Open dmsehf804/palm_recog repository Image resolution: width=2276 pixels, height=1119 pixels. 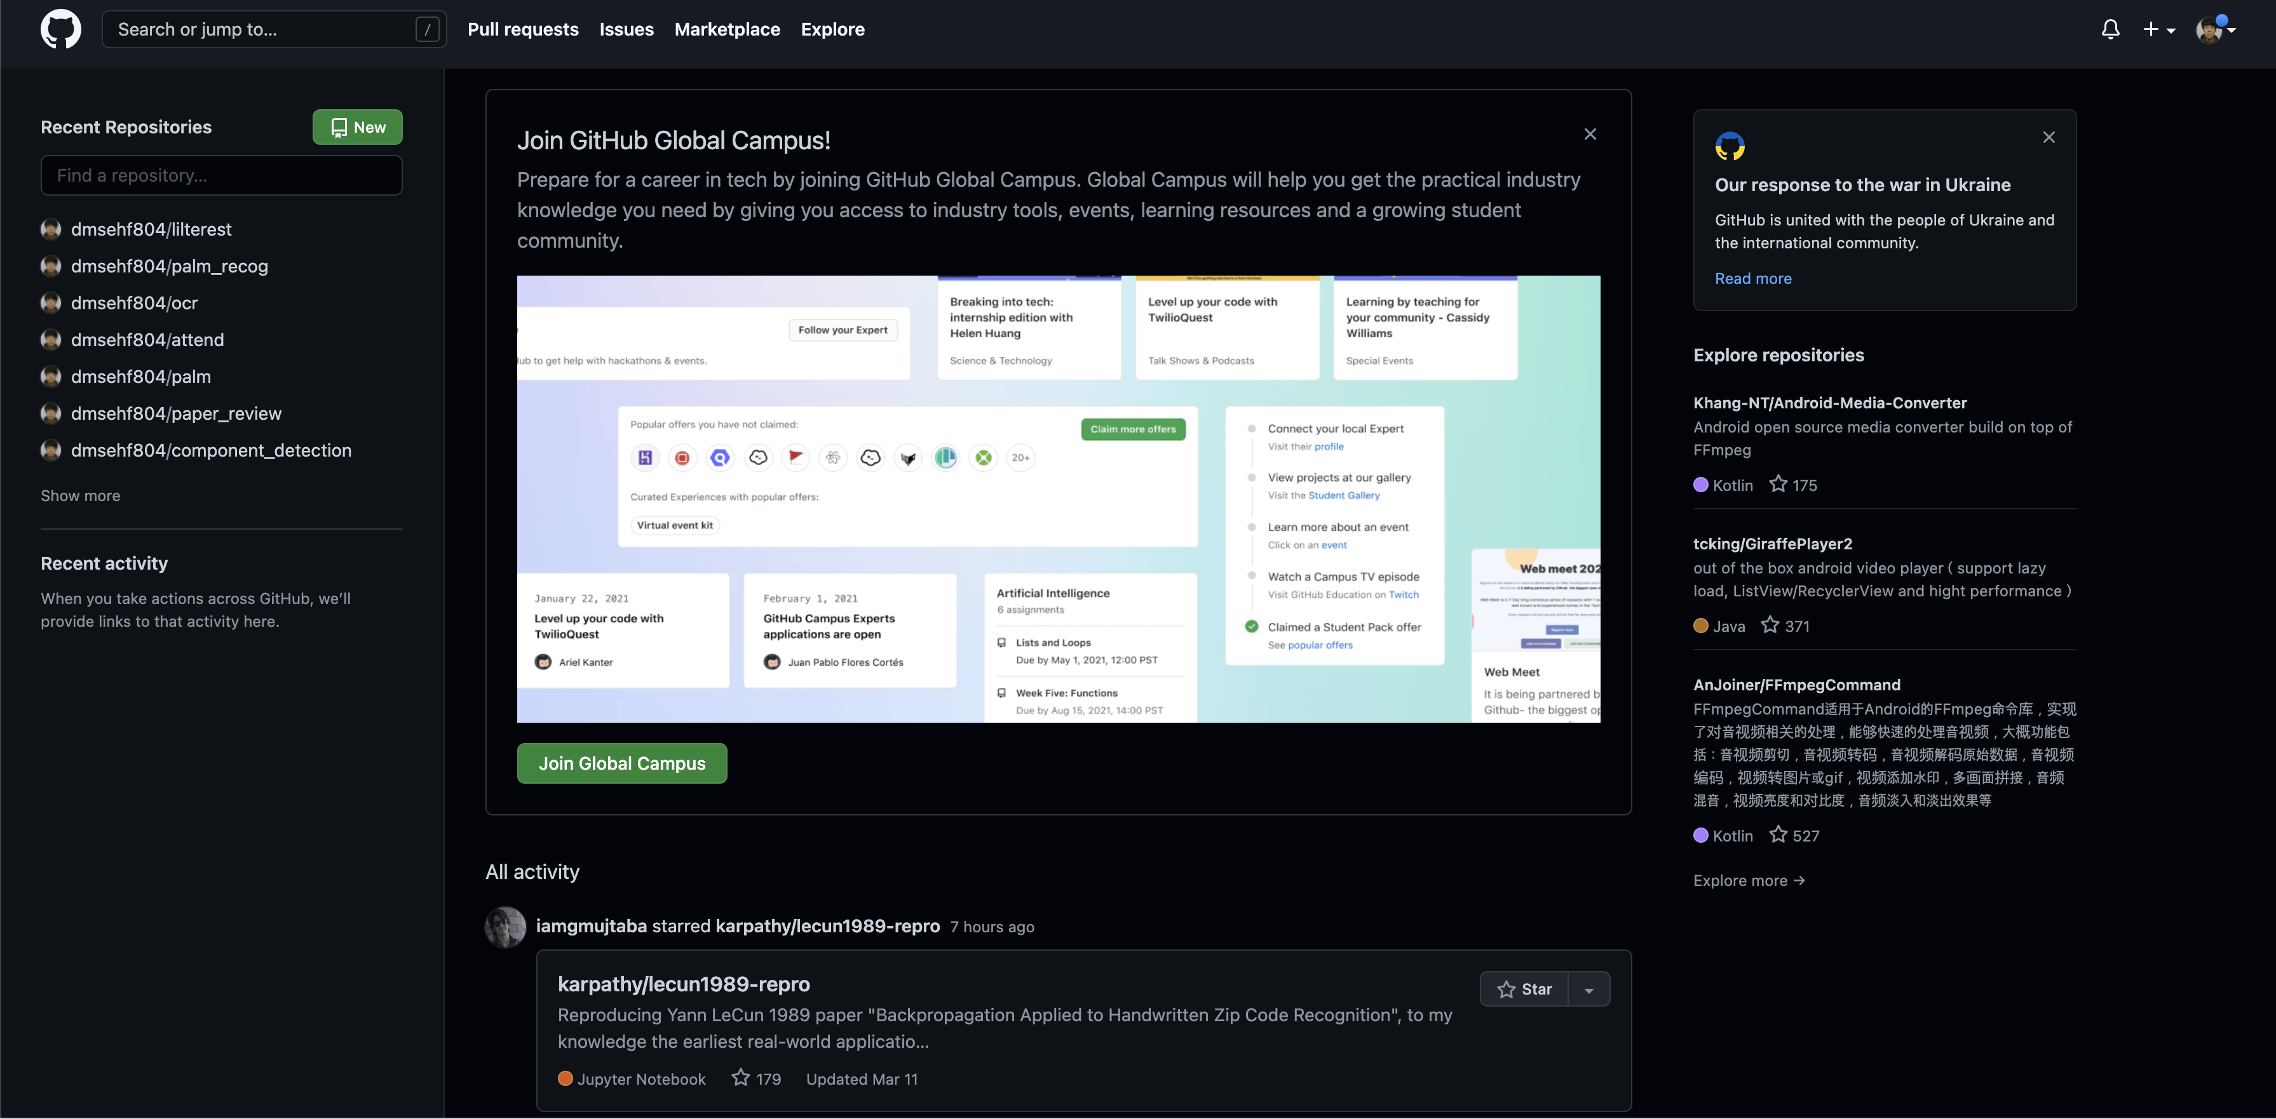(169, 266)
